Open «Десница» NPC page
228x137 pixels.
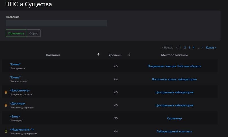18,103
